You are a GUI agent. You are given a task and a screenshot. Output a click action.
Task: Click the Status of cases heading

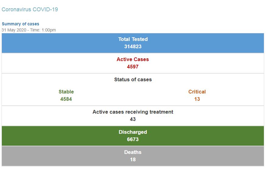pos(133,80)
